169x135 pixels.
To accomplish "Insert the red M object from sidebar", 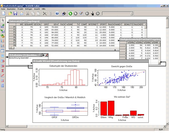I will 2,66.
